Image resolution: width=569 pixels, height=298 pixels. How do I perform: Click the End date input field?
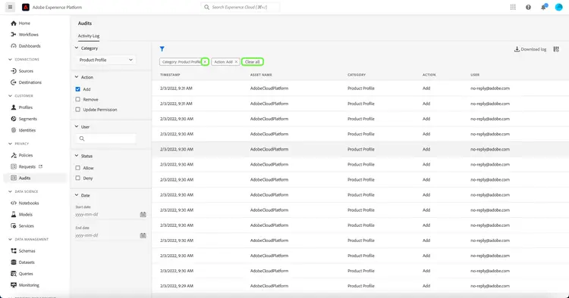[x=107, y=235]
